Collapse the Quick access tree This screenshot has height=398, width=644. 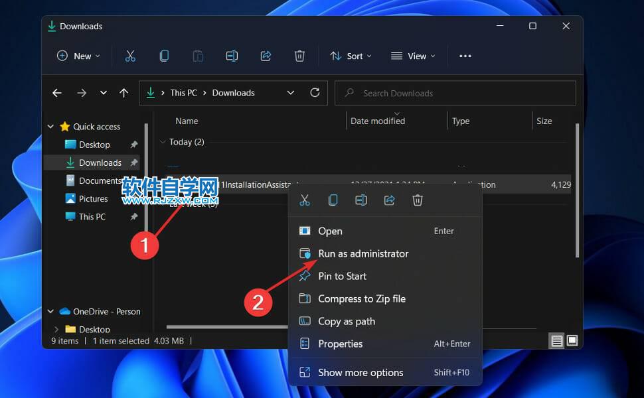click(x=50, y=127)
